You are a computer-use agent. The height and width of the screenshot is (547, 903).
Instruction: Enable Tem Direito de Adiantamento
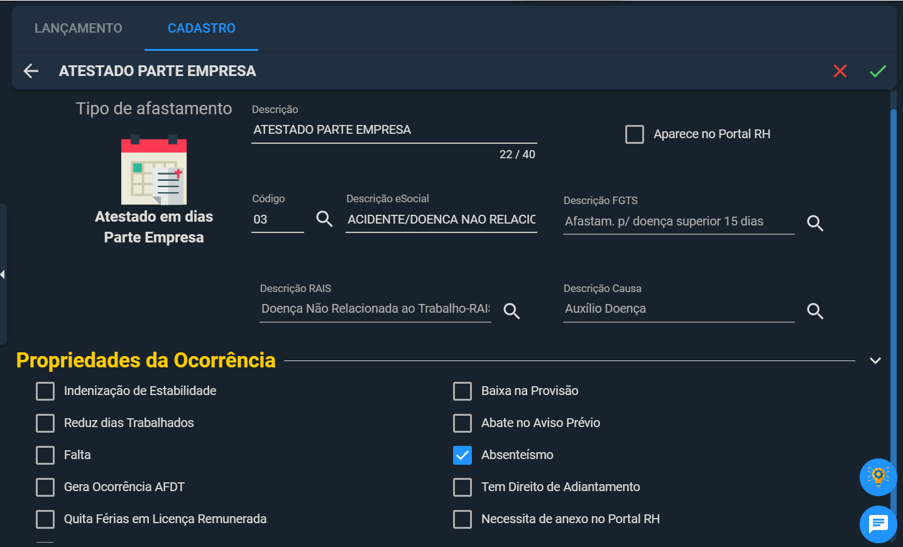[462, 487]
